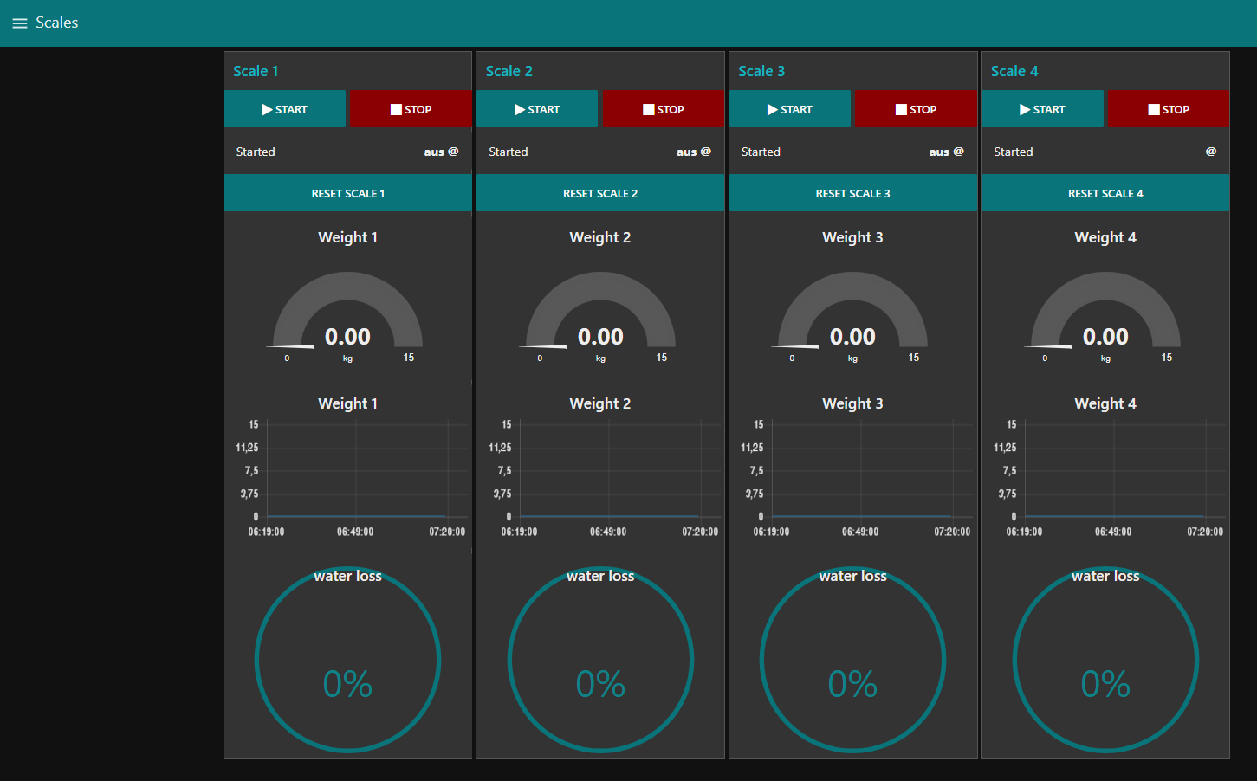Click the water loss label in Scale 1
The width and height of the screenshot is (1257, 781).
(x=348, y=576)
